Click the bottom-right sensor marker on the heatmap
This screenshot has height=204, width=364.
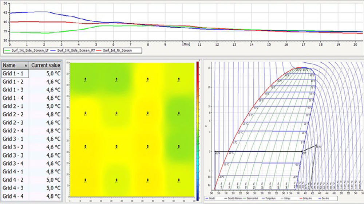(x=179, y=180)
